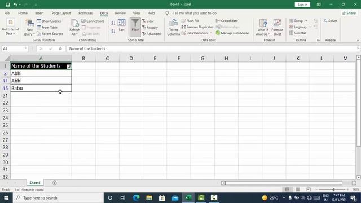Click Consolidate
Viewport: 361px width, 203px height.
coord(227,21)
